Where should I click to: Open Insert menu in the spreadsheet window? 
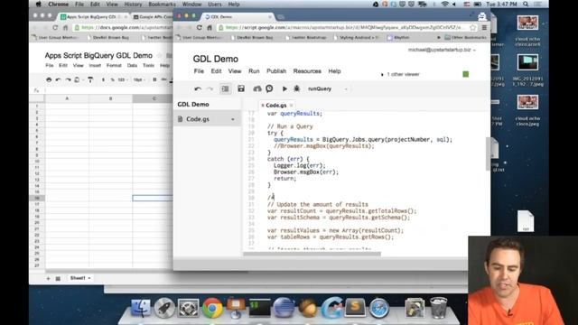(x=95, y=65)
